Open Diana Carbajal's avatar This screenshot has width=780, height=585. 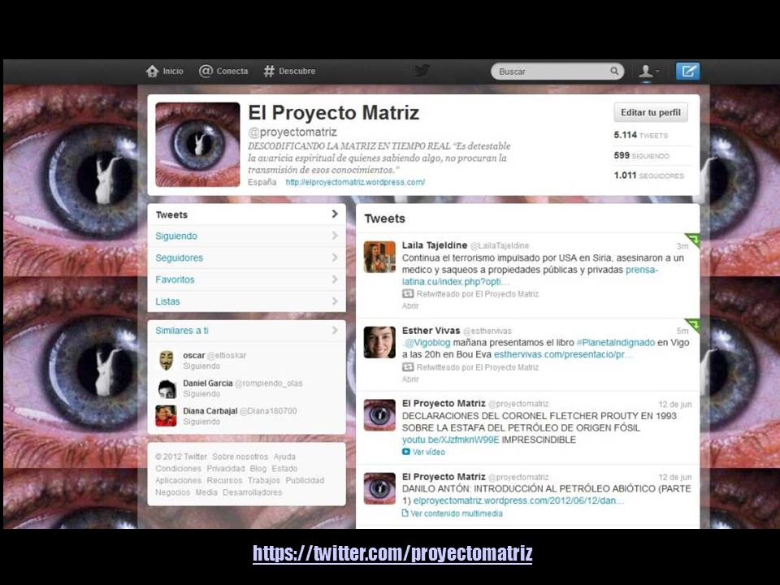point(167,416)
